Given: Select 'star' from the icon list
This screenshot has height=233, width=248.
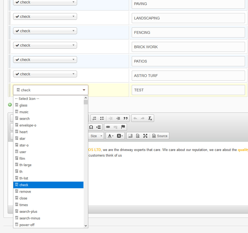Looking at the screenshot, I should point(48,138).
